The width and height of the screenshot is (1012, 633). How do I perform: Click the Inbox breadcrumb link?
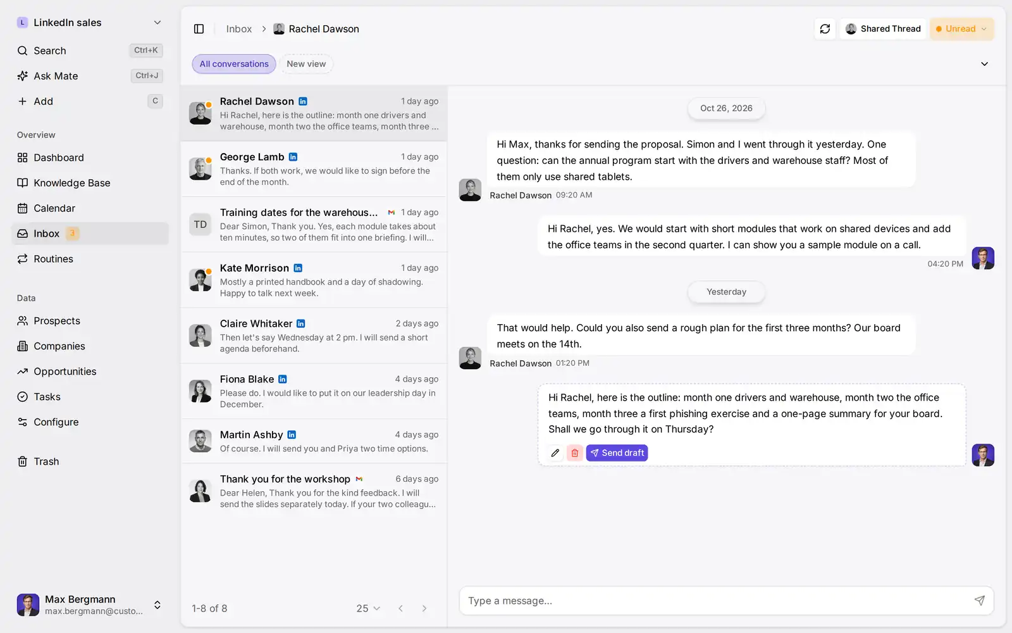click(x=238, y=29)
